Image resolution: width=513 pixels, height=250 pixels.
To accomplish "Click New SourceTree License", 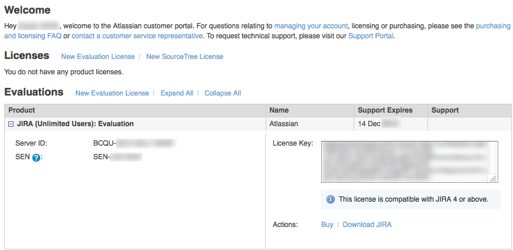I will pyautogui.click(x=184, y=57).
